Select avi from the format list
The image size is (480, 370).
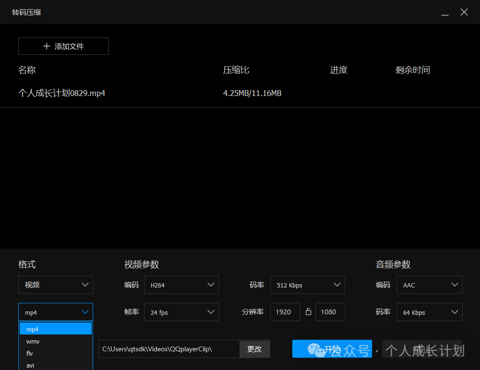56,365
